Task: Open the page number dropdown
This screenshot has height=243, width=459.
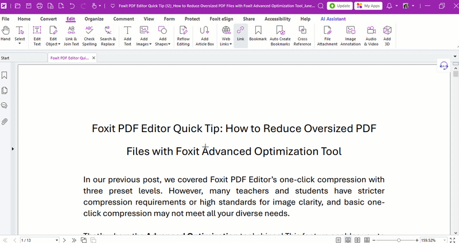Action: tap(57, 240)
